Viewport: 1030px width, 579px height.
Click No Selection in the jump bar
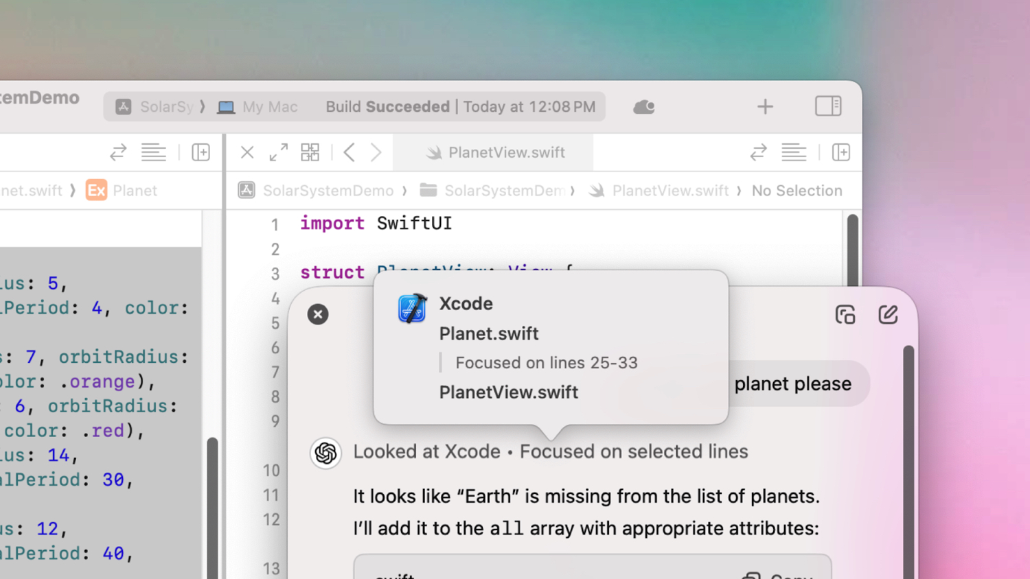[797, 190]
